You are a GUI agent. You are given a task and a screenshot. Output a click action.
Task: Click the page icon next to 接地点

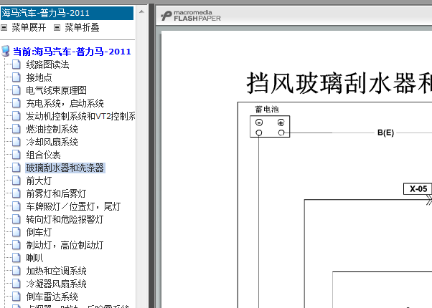(x=17, y=77)
